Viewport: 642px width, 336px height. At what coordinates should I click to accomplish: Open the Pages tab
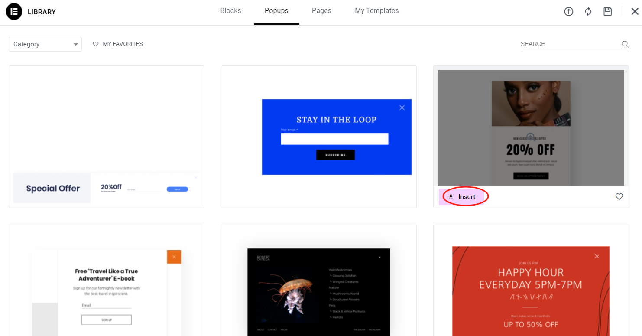click(x=321, y=11)
